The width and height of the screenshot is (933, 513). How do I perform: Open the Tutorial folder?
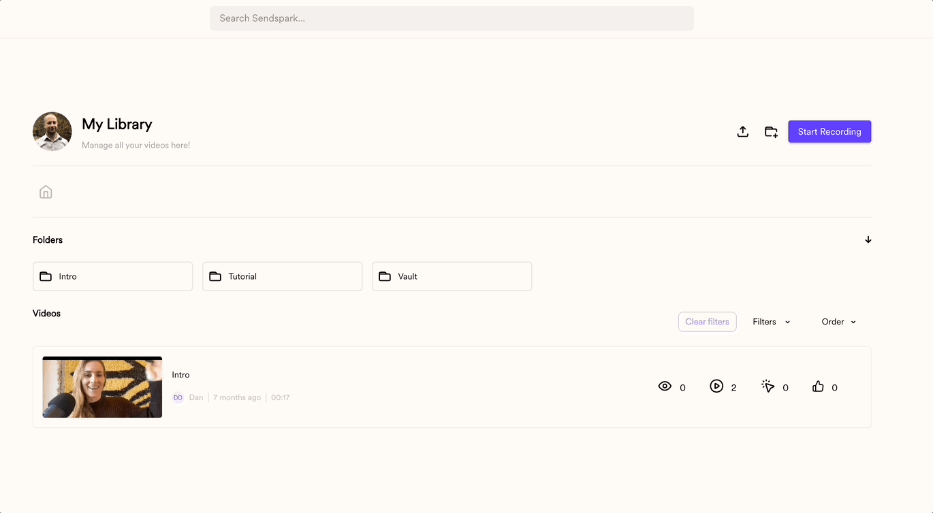(x=283, y=276)
